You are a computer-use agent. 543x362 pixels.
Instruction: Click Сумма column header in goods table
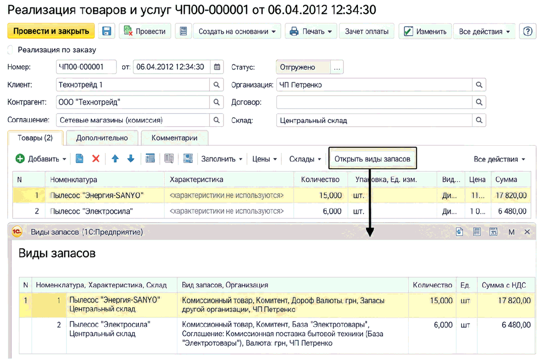[510, 180]
